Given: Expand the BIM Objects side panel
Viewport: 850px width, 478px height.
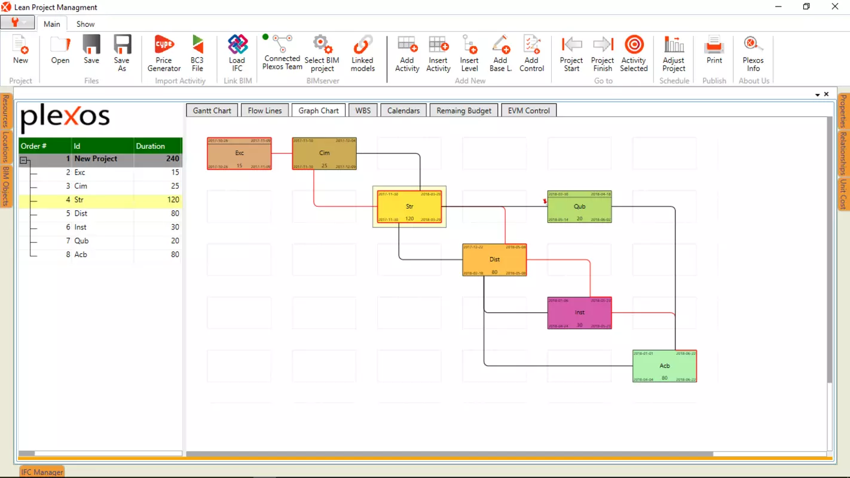Looking at the screenshot, I should click(6, 186).
